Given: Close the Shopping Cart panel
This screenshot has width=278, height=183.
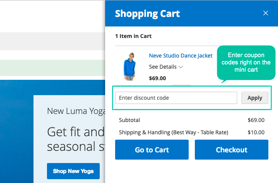Looking at the screenshot, I should click(265, 13).
